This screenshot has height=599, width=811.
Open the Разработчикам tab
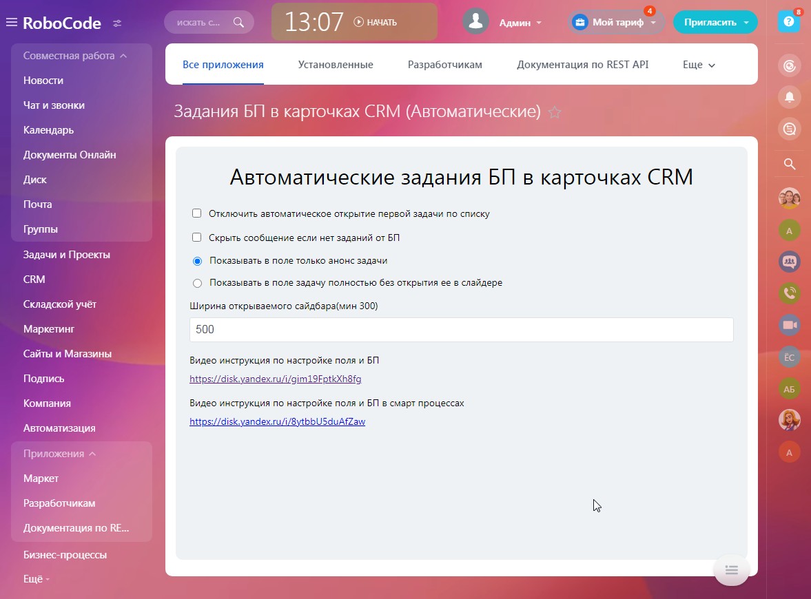pyautogui.click(x=445, y=65)
